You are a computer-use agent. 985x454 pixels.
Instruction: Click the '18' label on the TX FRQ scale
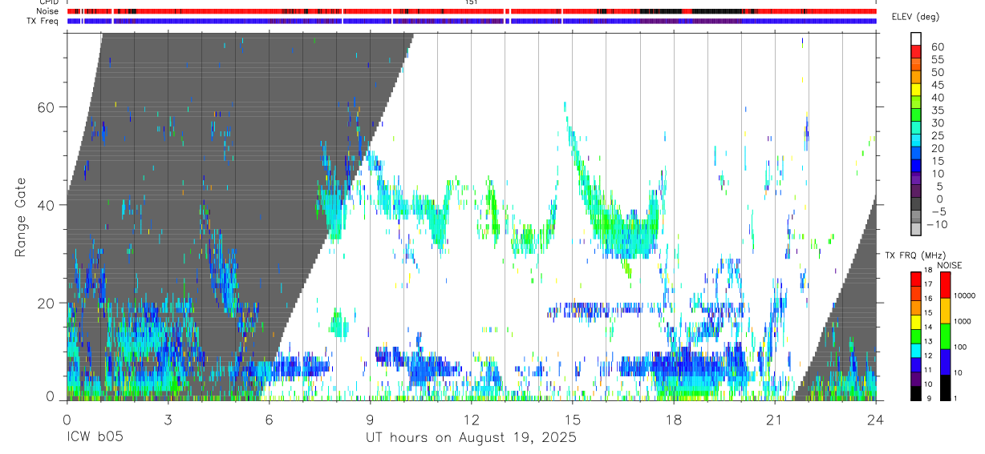click(x=928, y=270)
